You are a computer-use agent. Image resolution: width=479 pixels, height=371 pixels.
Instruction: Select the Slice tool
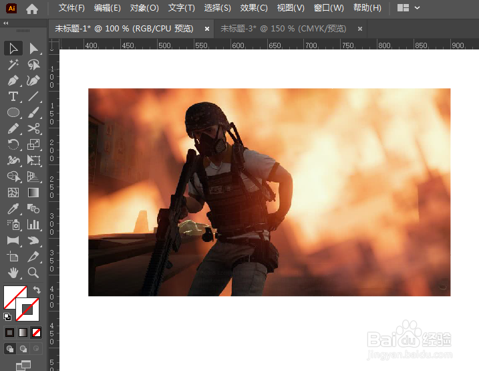point(33,257)
